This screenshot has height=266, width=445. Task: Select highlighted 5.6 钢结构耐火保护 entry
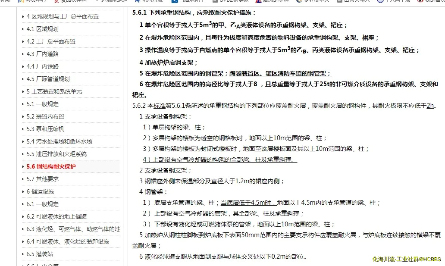pos(51,166)
